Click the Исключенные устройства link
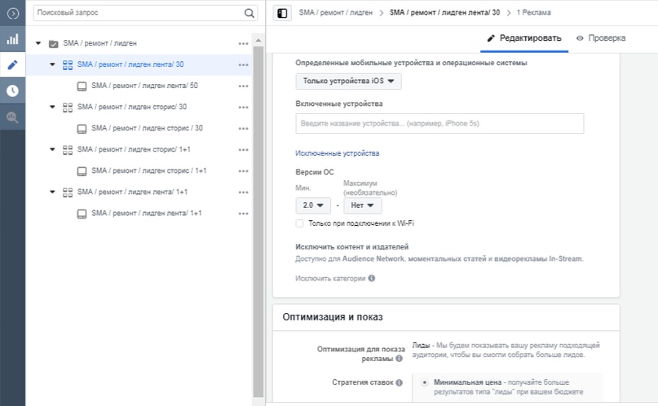This screenshot has height=406, width=658. 337,153
